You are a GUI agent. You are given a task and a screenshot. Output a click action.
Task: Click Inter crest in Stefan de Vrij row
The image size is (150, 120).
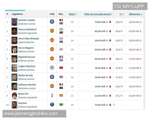tap(52, 77)
